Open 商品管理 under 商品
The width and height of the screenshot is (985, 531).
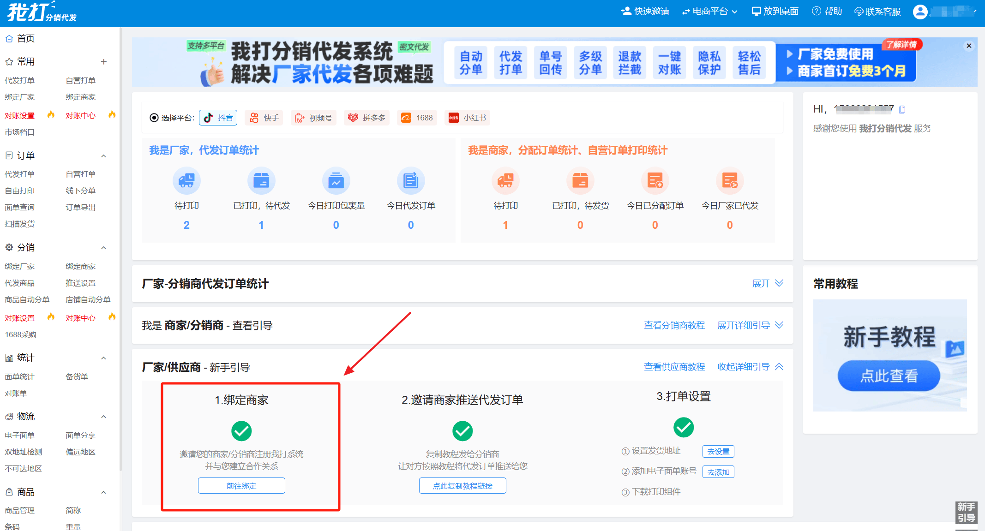tap(20, 510)
